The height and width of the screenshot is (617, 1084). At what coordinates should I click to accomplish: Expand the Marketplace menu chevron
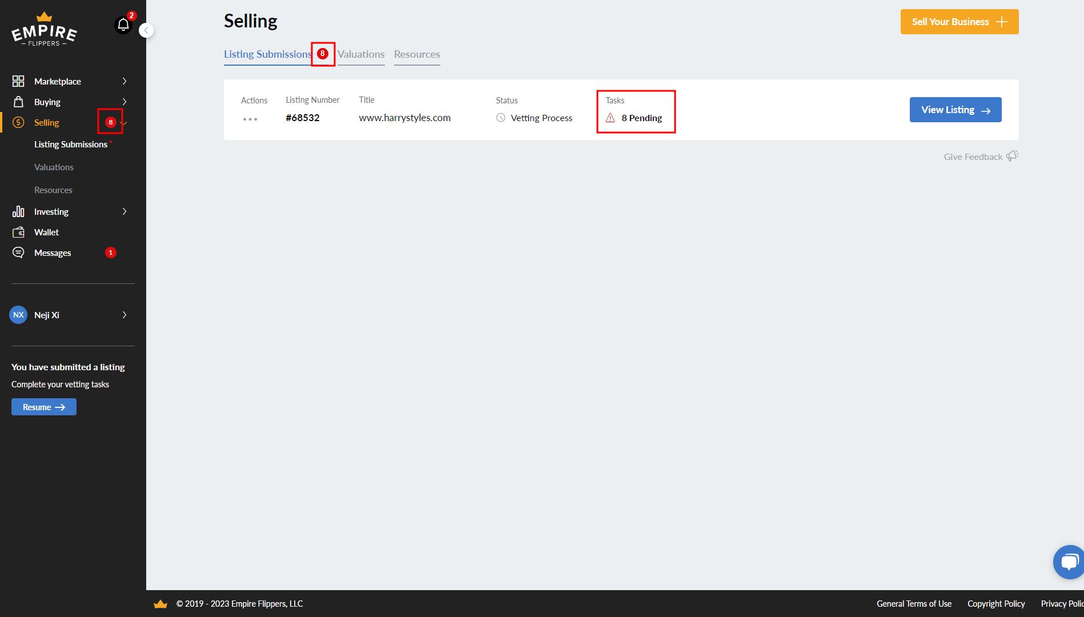pyautogui.click(x=125, y=82)
